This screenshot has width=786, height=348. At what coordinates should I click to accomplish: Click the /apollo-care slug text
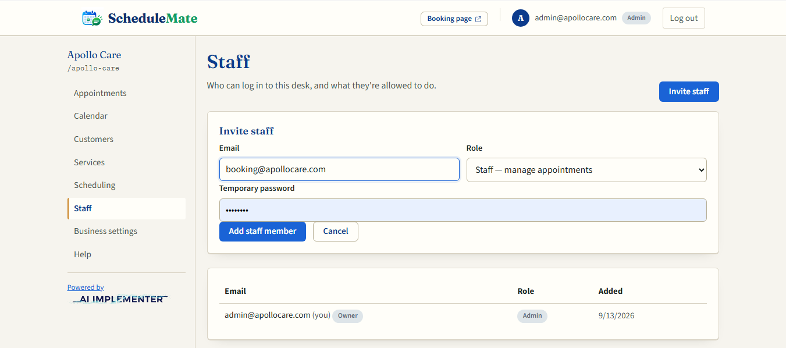[x=93, y=68]
